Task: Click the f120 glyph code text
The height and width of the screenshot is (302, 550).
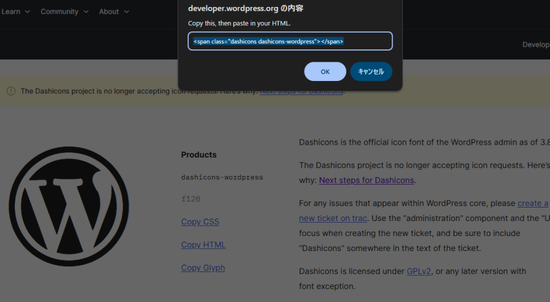Action: click(191, 199)
